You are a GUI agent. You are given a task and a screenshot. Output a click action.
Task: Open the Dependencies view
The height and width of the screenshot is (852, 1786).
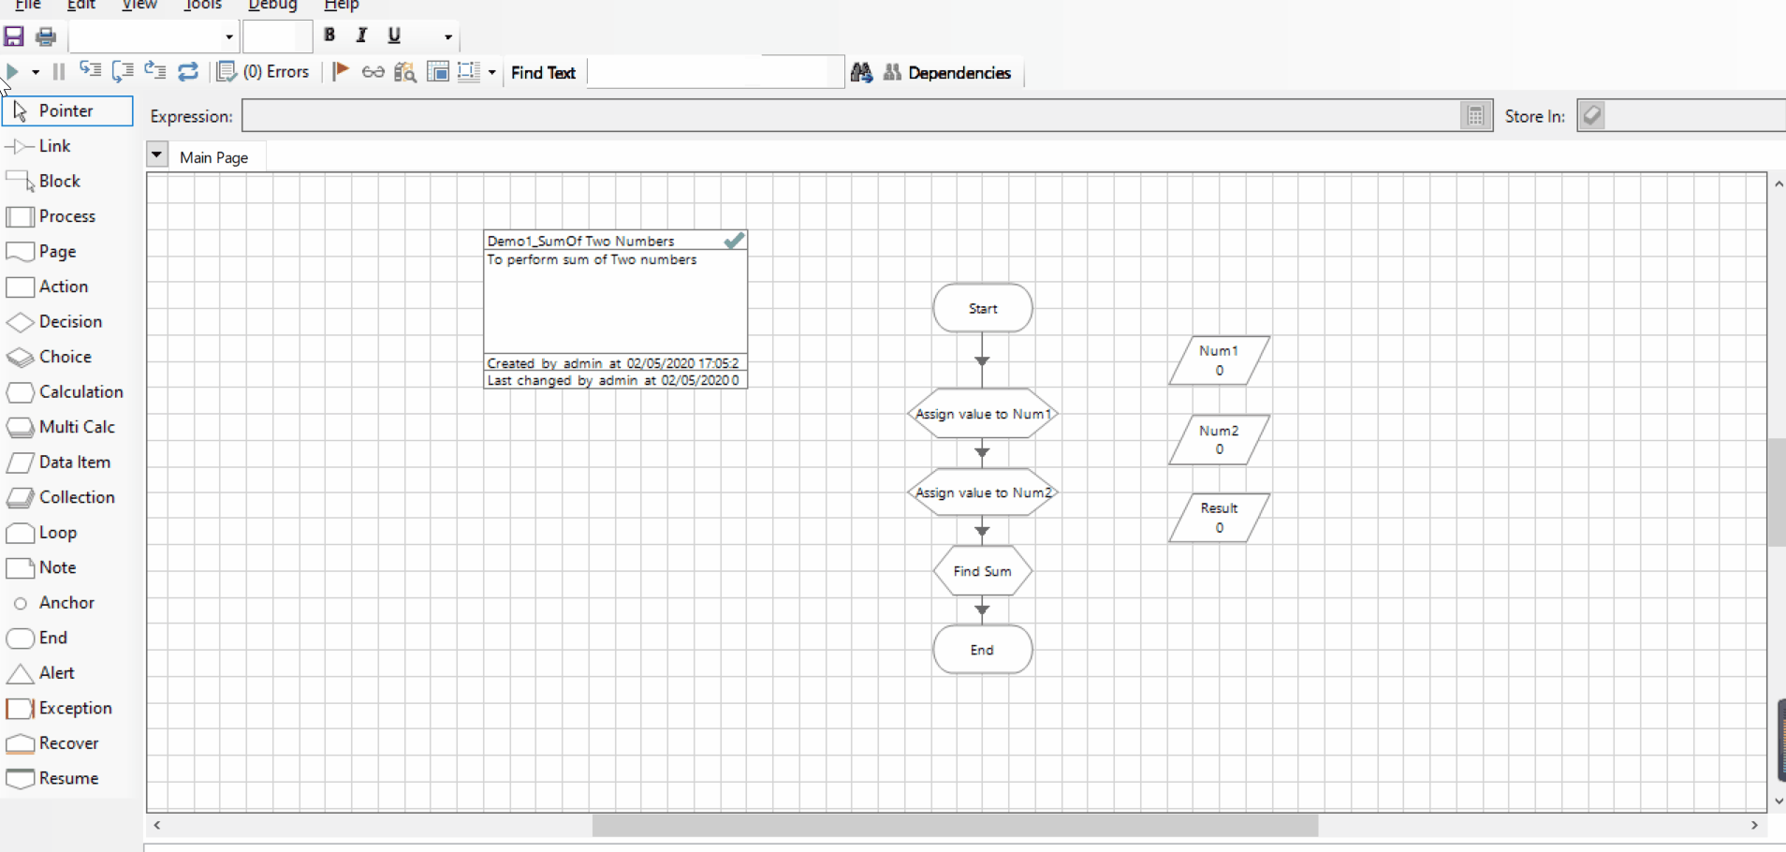pos(947,72)
